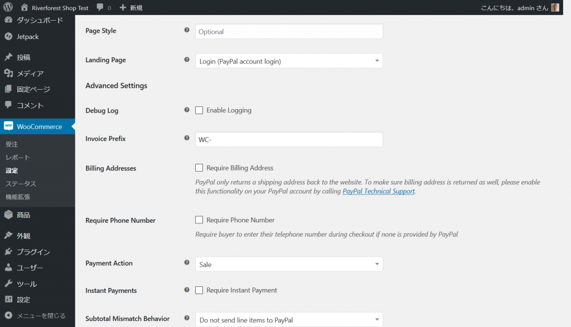This screenshot has height=327, width=571.
Task: Click the Invoice Prefix text field
Action: point(289,139)
